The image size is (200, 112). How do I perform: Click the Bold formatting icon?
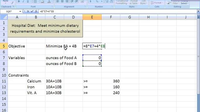tap(19, 1)
